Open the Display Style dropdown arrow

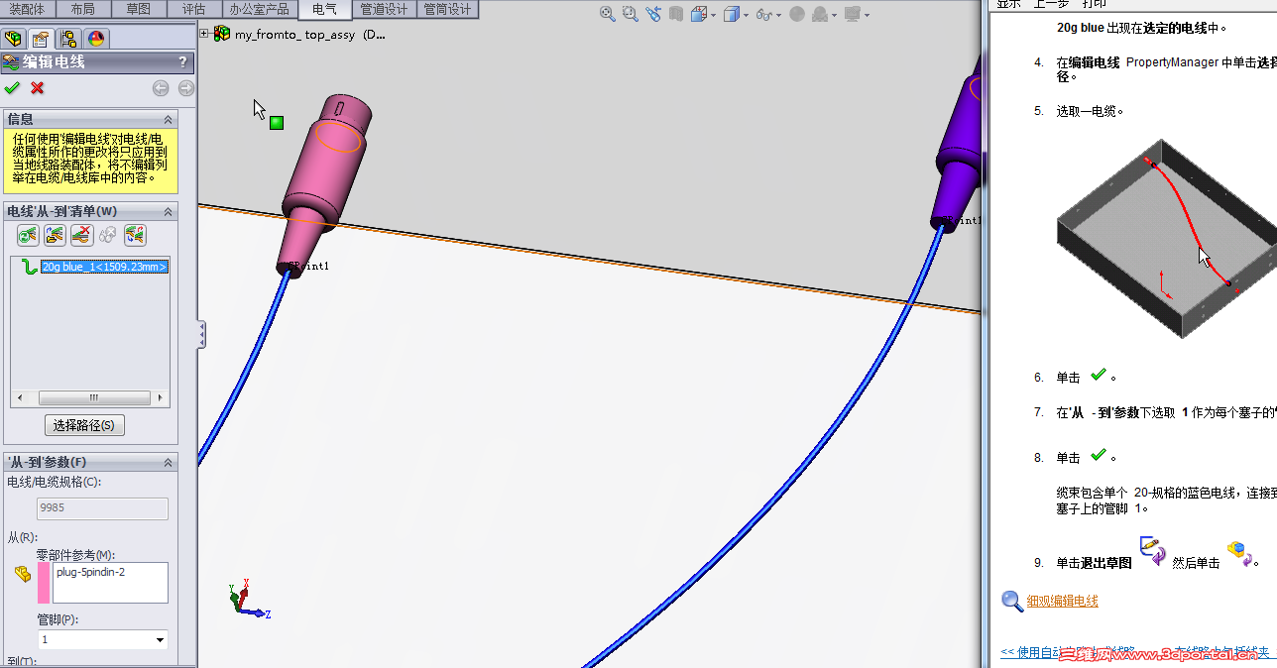pos(745,15)
